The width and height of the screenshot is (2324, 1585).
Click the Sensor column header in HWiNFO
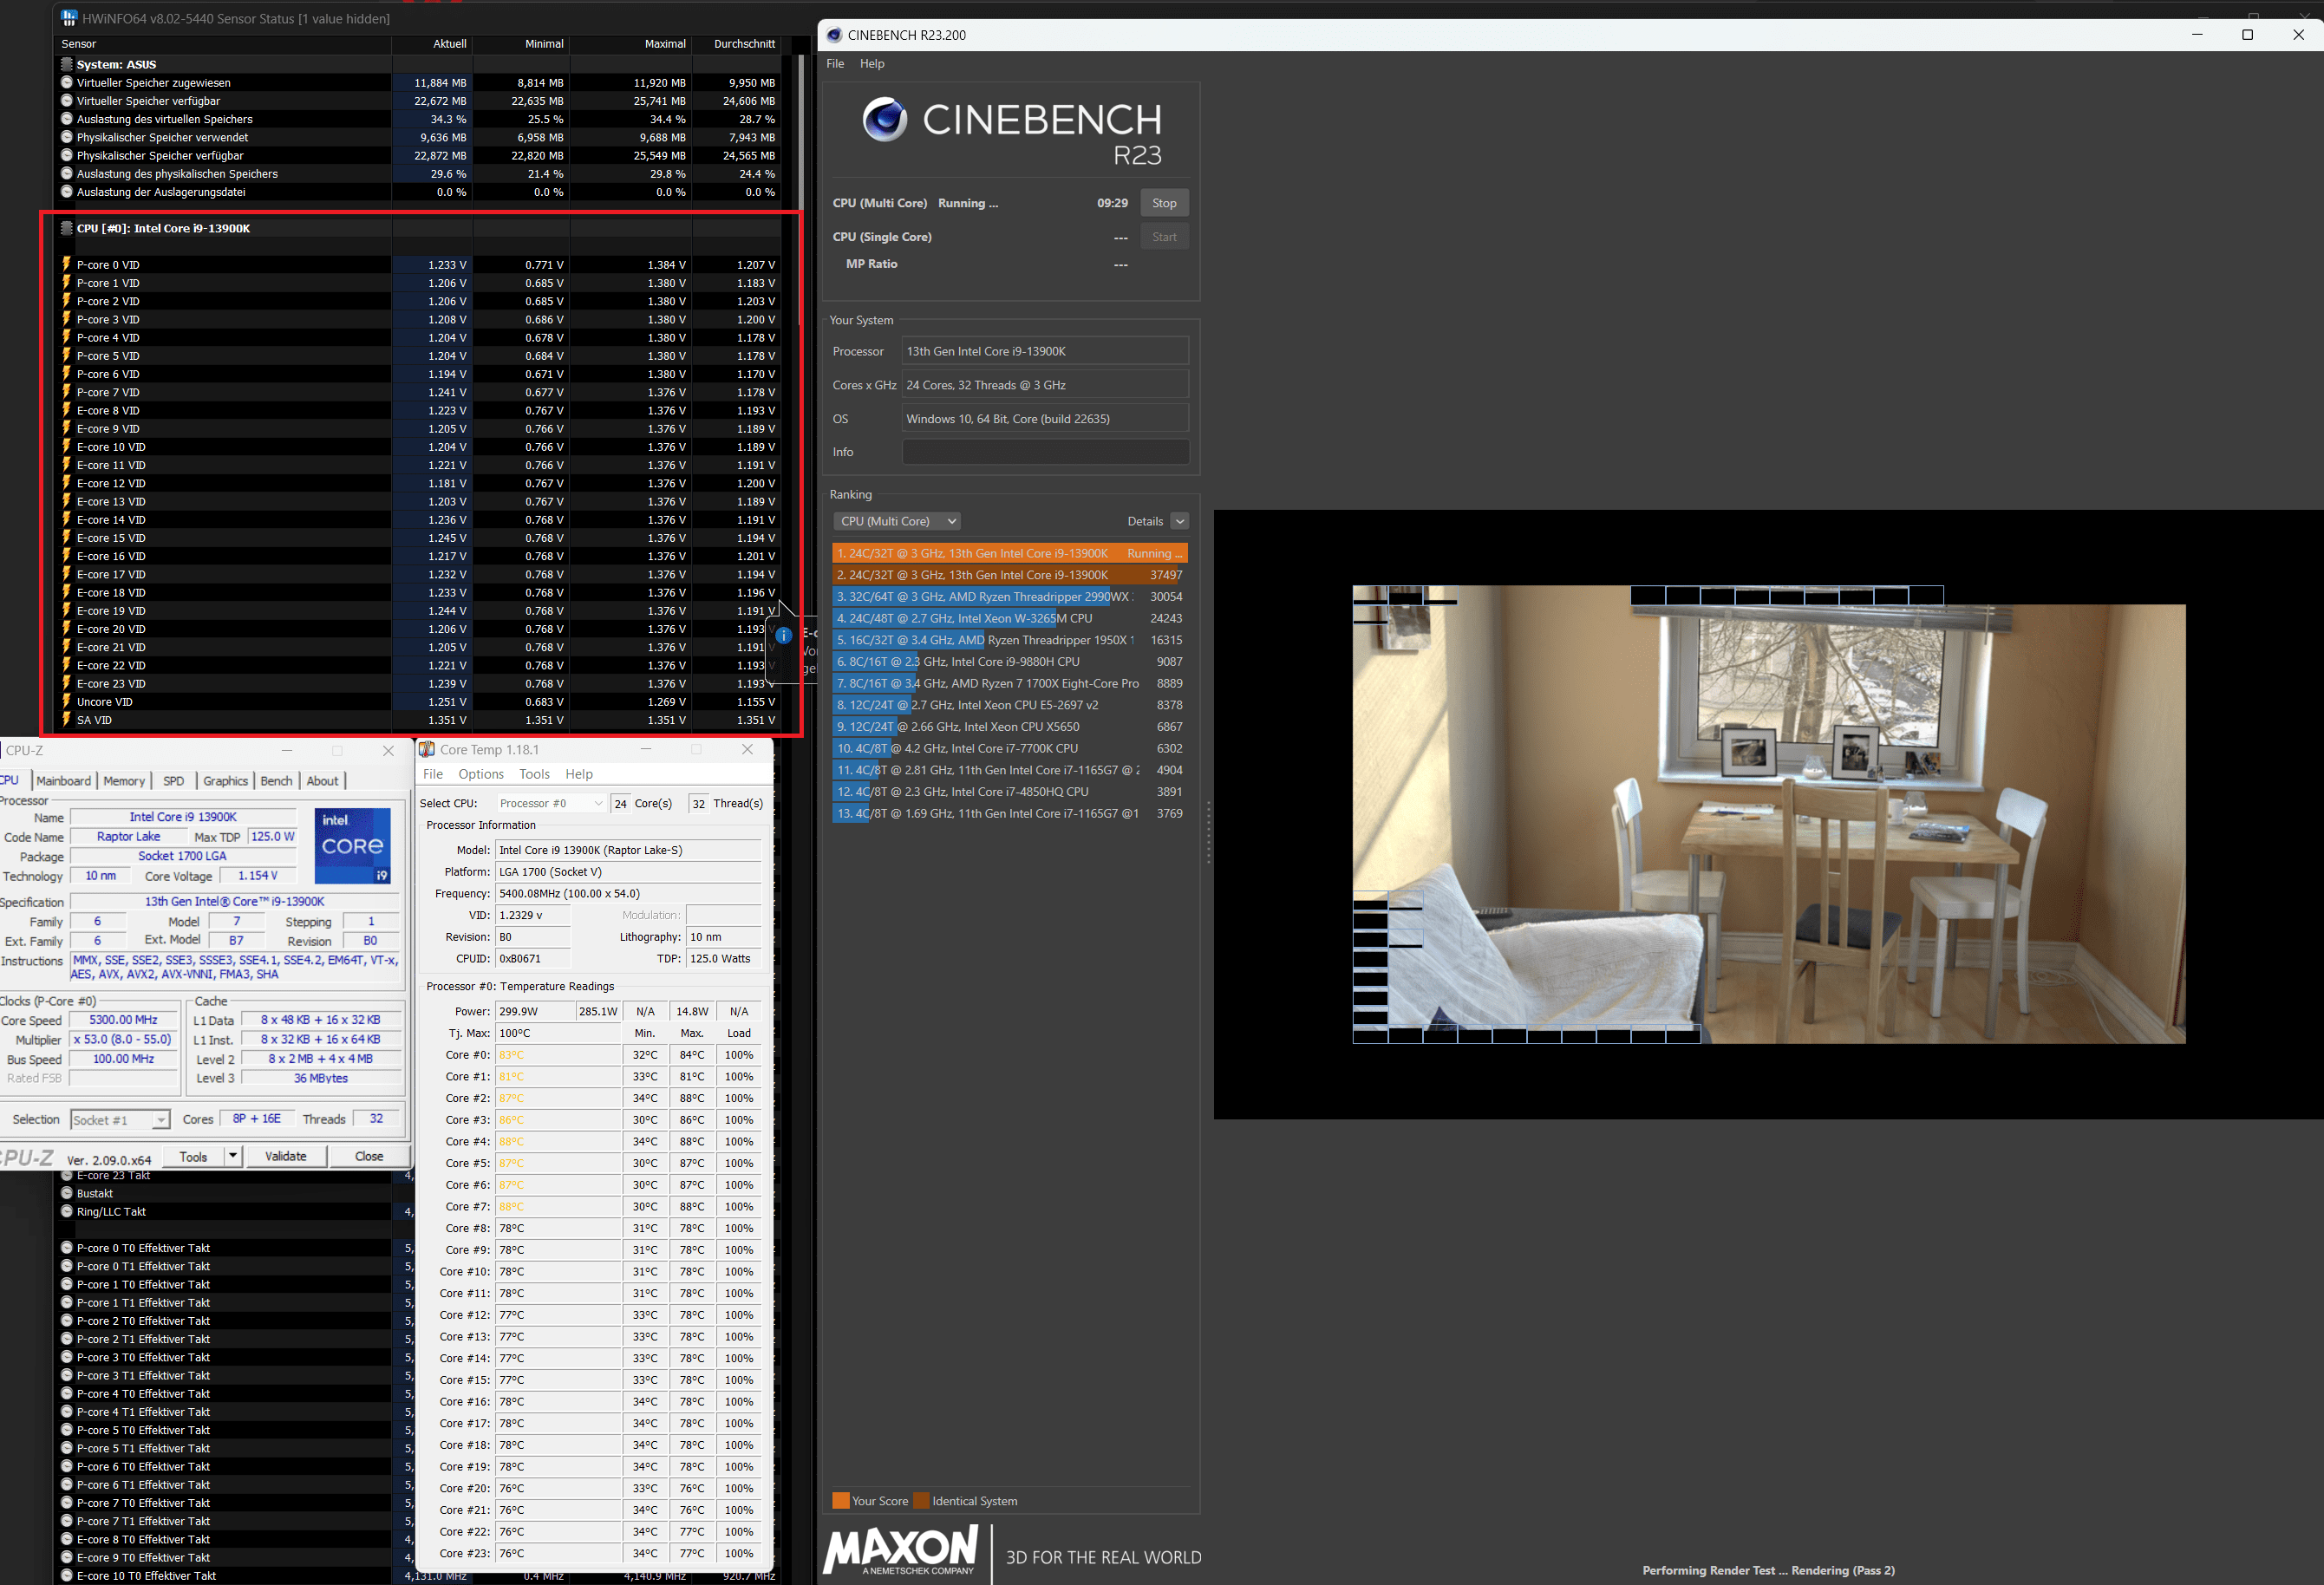pos(224,44)
